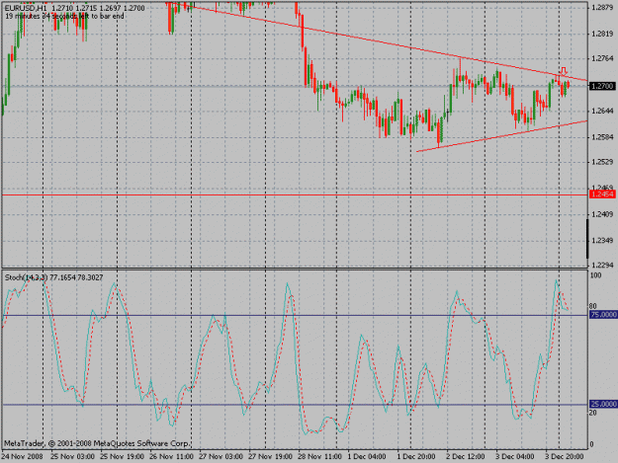Click the 2 Dec 12:00 time label
Viewport: 618px width, 463px height.
(466, 456)
